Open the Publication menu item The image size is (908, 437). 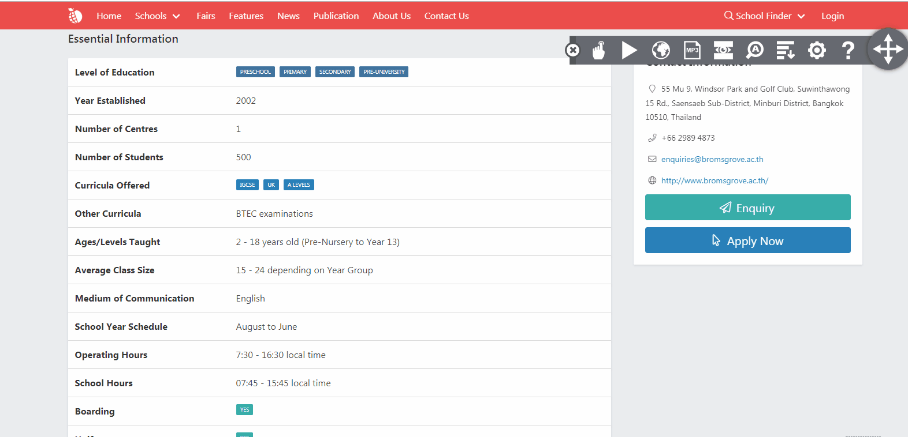point(336,16)
